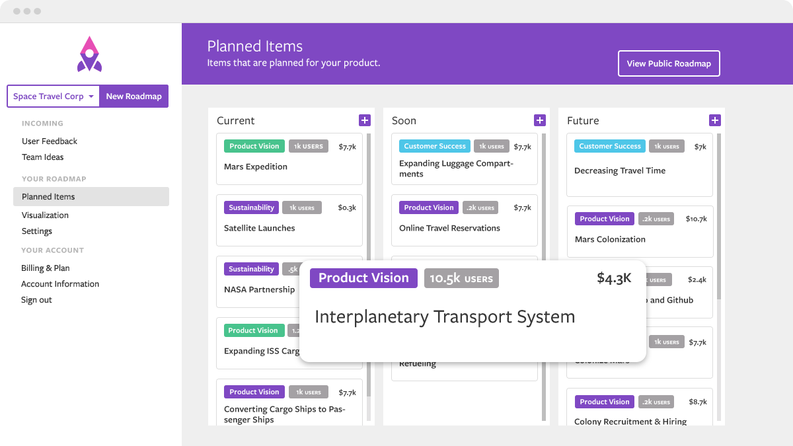Click the Sign out link
The height and width of the screenshot is (446, 793).
coord(36,300)
